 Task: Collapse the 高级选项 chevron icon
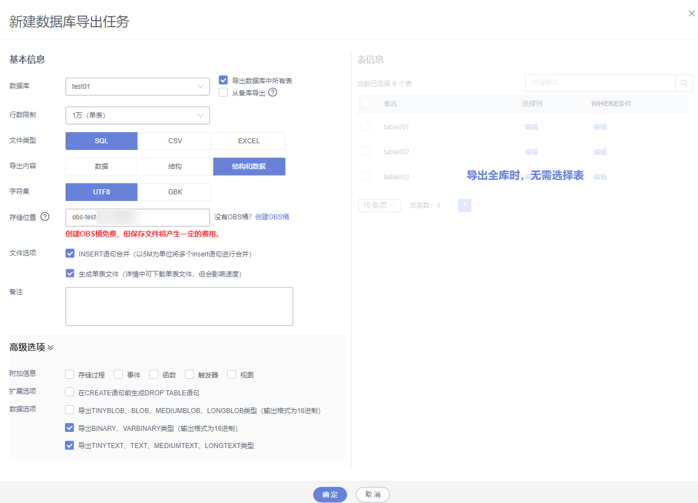click(x=51, y=348)
